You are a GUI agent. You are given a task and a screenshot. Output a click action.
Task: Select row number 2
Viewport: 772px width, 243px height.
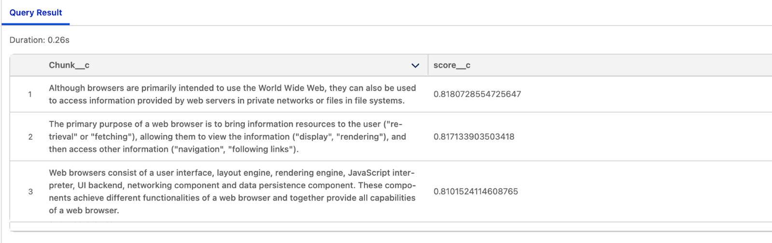click(x=30, y=137)
